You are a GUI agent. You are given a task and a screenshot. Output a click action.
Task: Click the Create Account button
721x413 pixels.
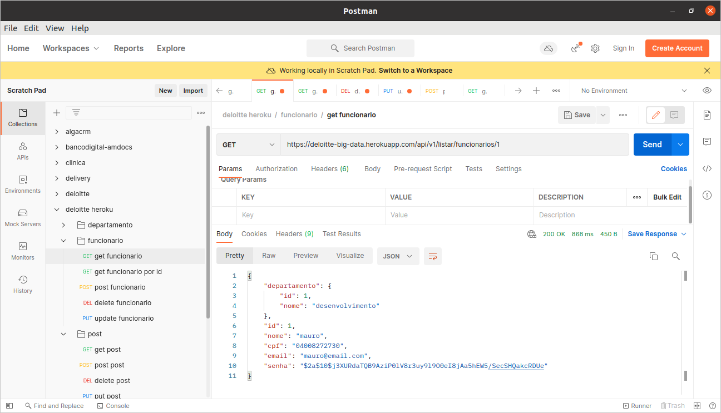pyautogui.click(x=677, y=48)
